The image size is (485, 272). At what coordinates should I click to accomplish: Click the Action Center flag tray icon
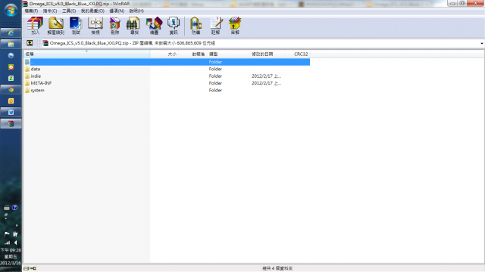pyautogui.click(x=7, y=234)
